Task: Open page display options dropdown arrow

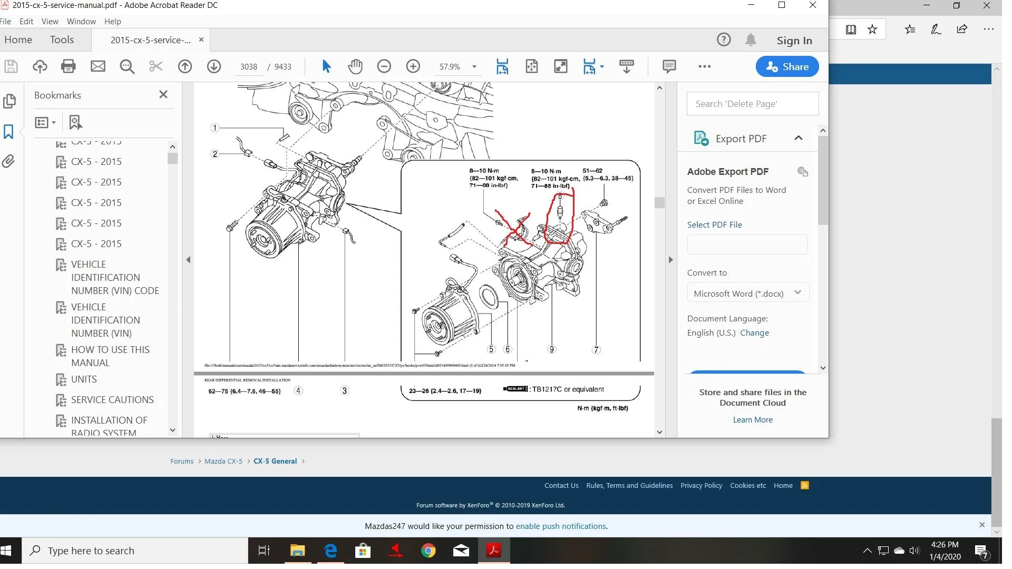Action: point(601,66)
